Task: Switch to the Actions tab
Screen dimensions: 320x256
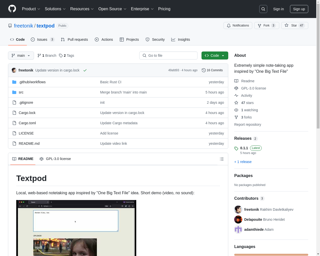Action: pos(104,39)
